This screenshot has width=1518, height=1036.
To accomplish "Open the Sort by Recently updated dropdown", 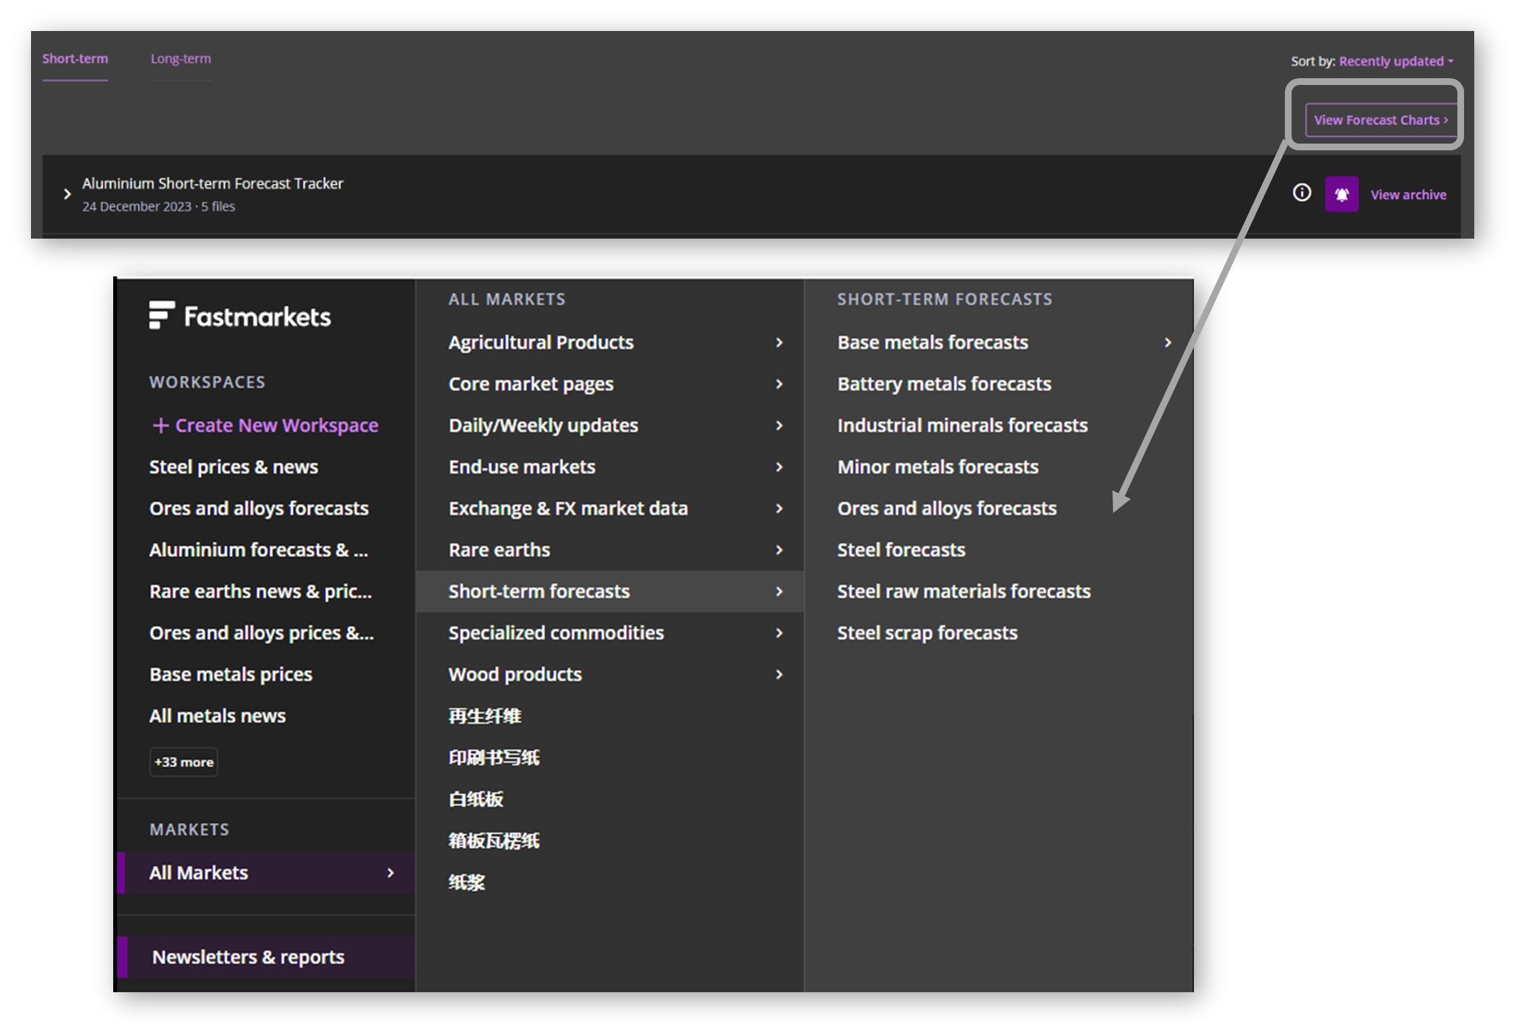I will point(1395,61).
